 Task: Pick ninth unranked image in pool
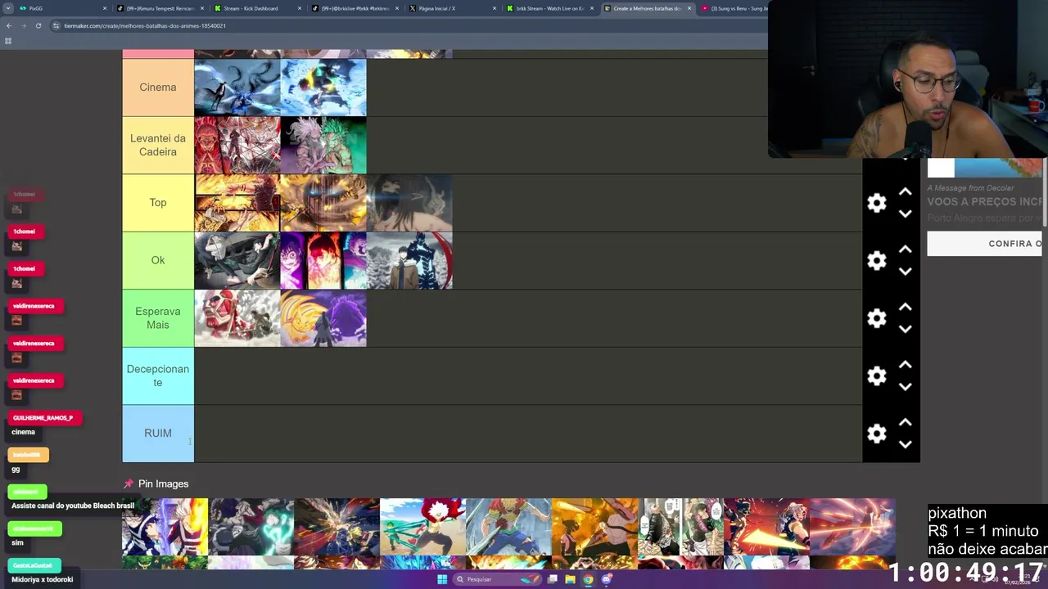click(852, 527)
